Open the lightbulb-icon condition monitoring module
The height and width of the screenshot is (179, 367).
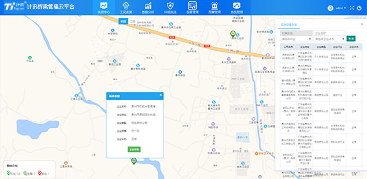coord(126,8)
